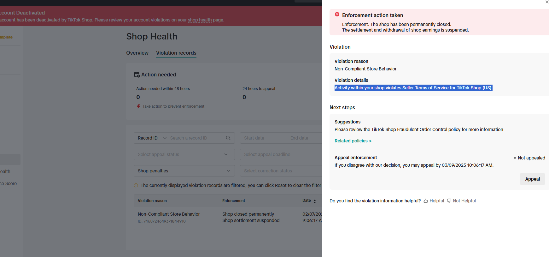Click the Score item in left sidebar
Screen dimensions: 549x257
(9, 183)
